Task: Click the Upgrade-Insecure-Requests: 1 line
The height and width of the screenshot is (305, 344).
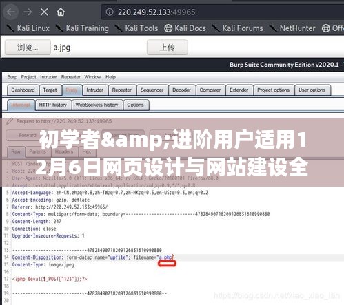Action: pyautogui.click(x=48, y=235)
